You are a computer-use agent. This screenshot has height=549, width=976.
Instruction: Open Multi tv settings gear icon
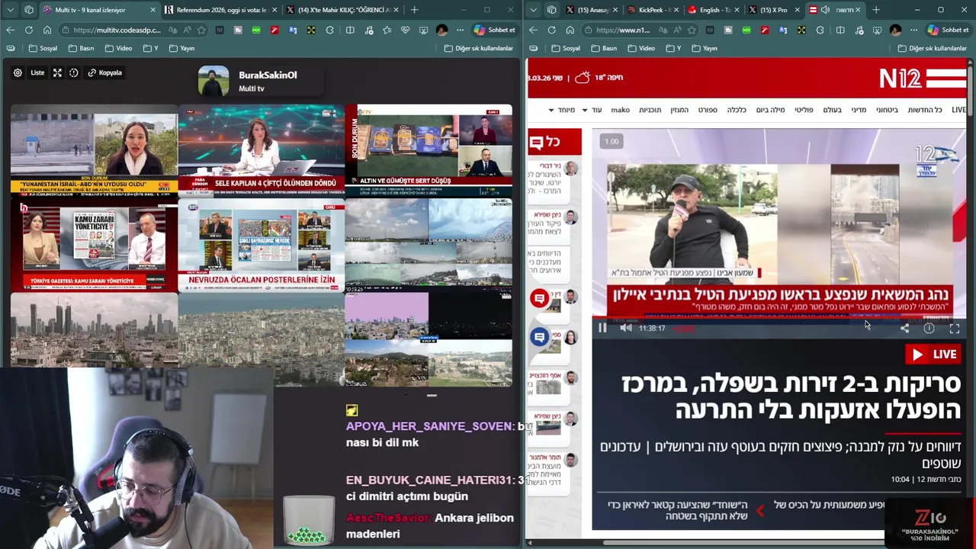[18, 73]
